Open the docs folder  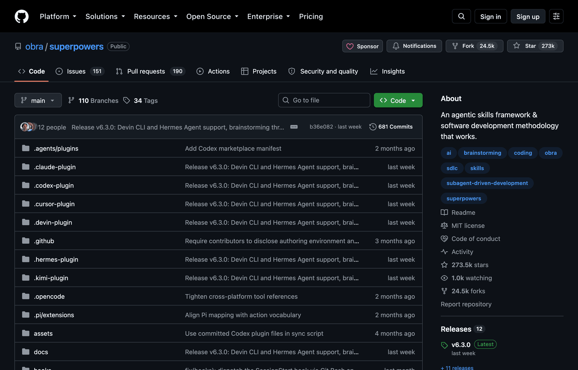41,352
